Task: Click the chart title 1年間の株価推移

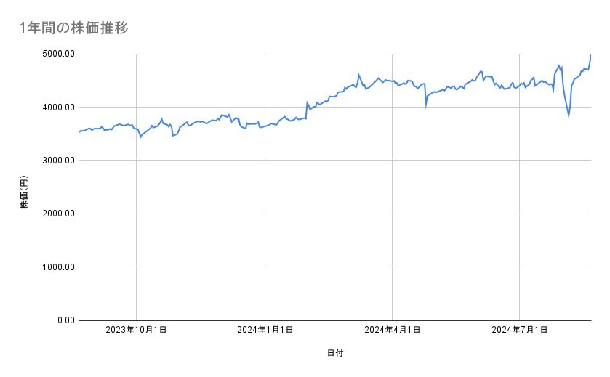Action: (75, 28)
